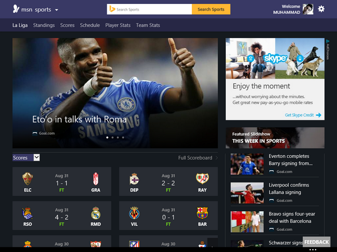This screenshot has width=337, height=252.
Task: Click the Bravo Barcelona thumbnail image
Action: tap(247, 222)
